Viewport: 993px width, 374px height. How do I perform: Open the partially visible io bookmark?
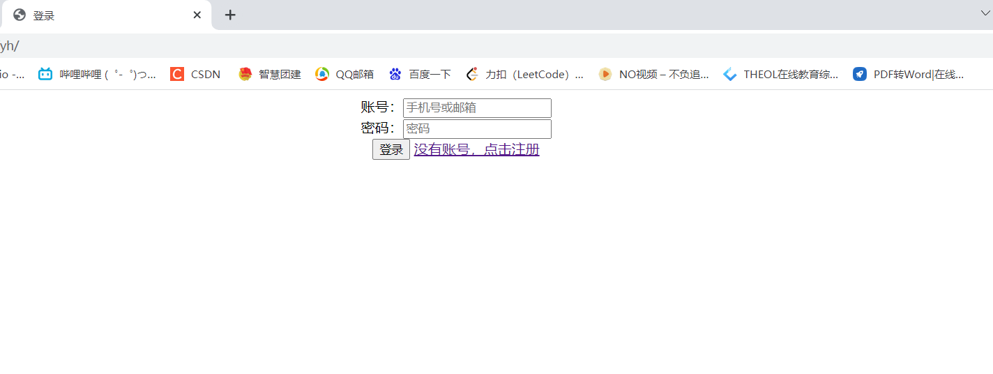coord(12,74)
